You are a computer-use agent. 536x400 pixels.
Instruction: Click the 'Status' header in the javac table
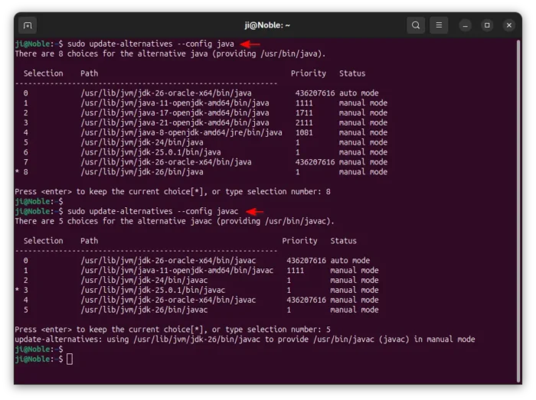[343, 240]
